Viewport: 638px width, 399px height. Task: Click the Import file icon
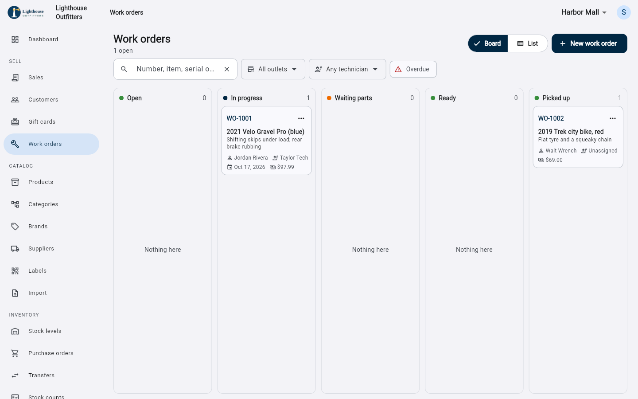(15, 293)
